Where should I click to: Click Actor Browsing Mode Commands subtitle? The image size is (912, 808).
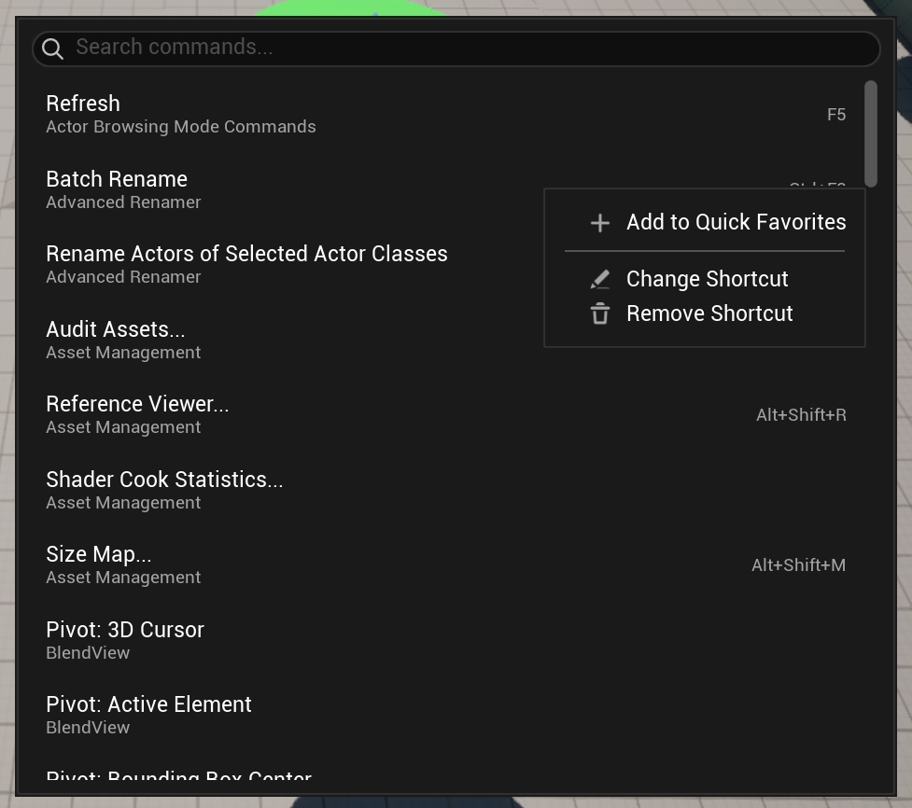[181, 127]
